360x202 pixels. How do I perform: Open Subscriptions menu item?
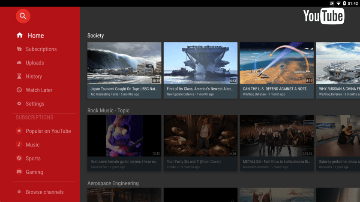41,49
